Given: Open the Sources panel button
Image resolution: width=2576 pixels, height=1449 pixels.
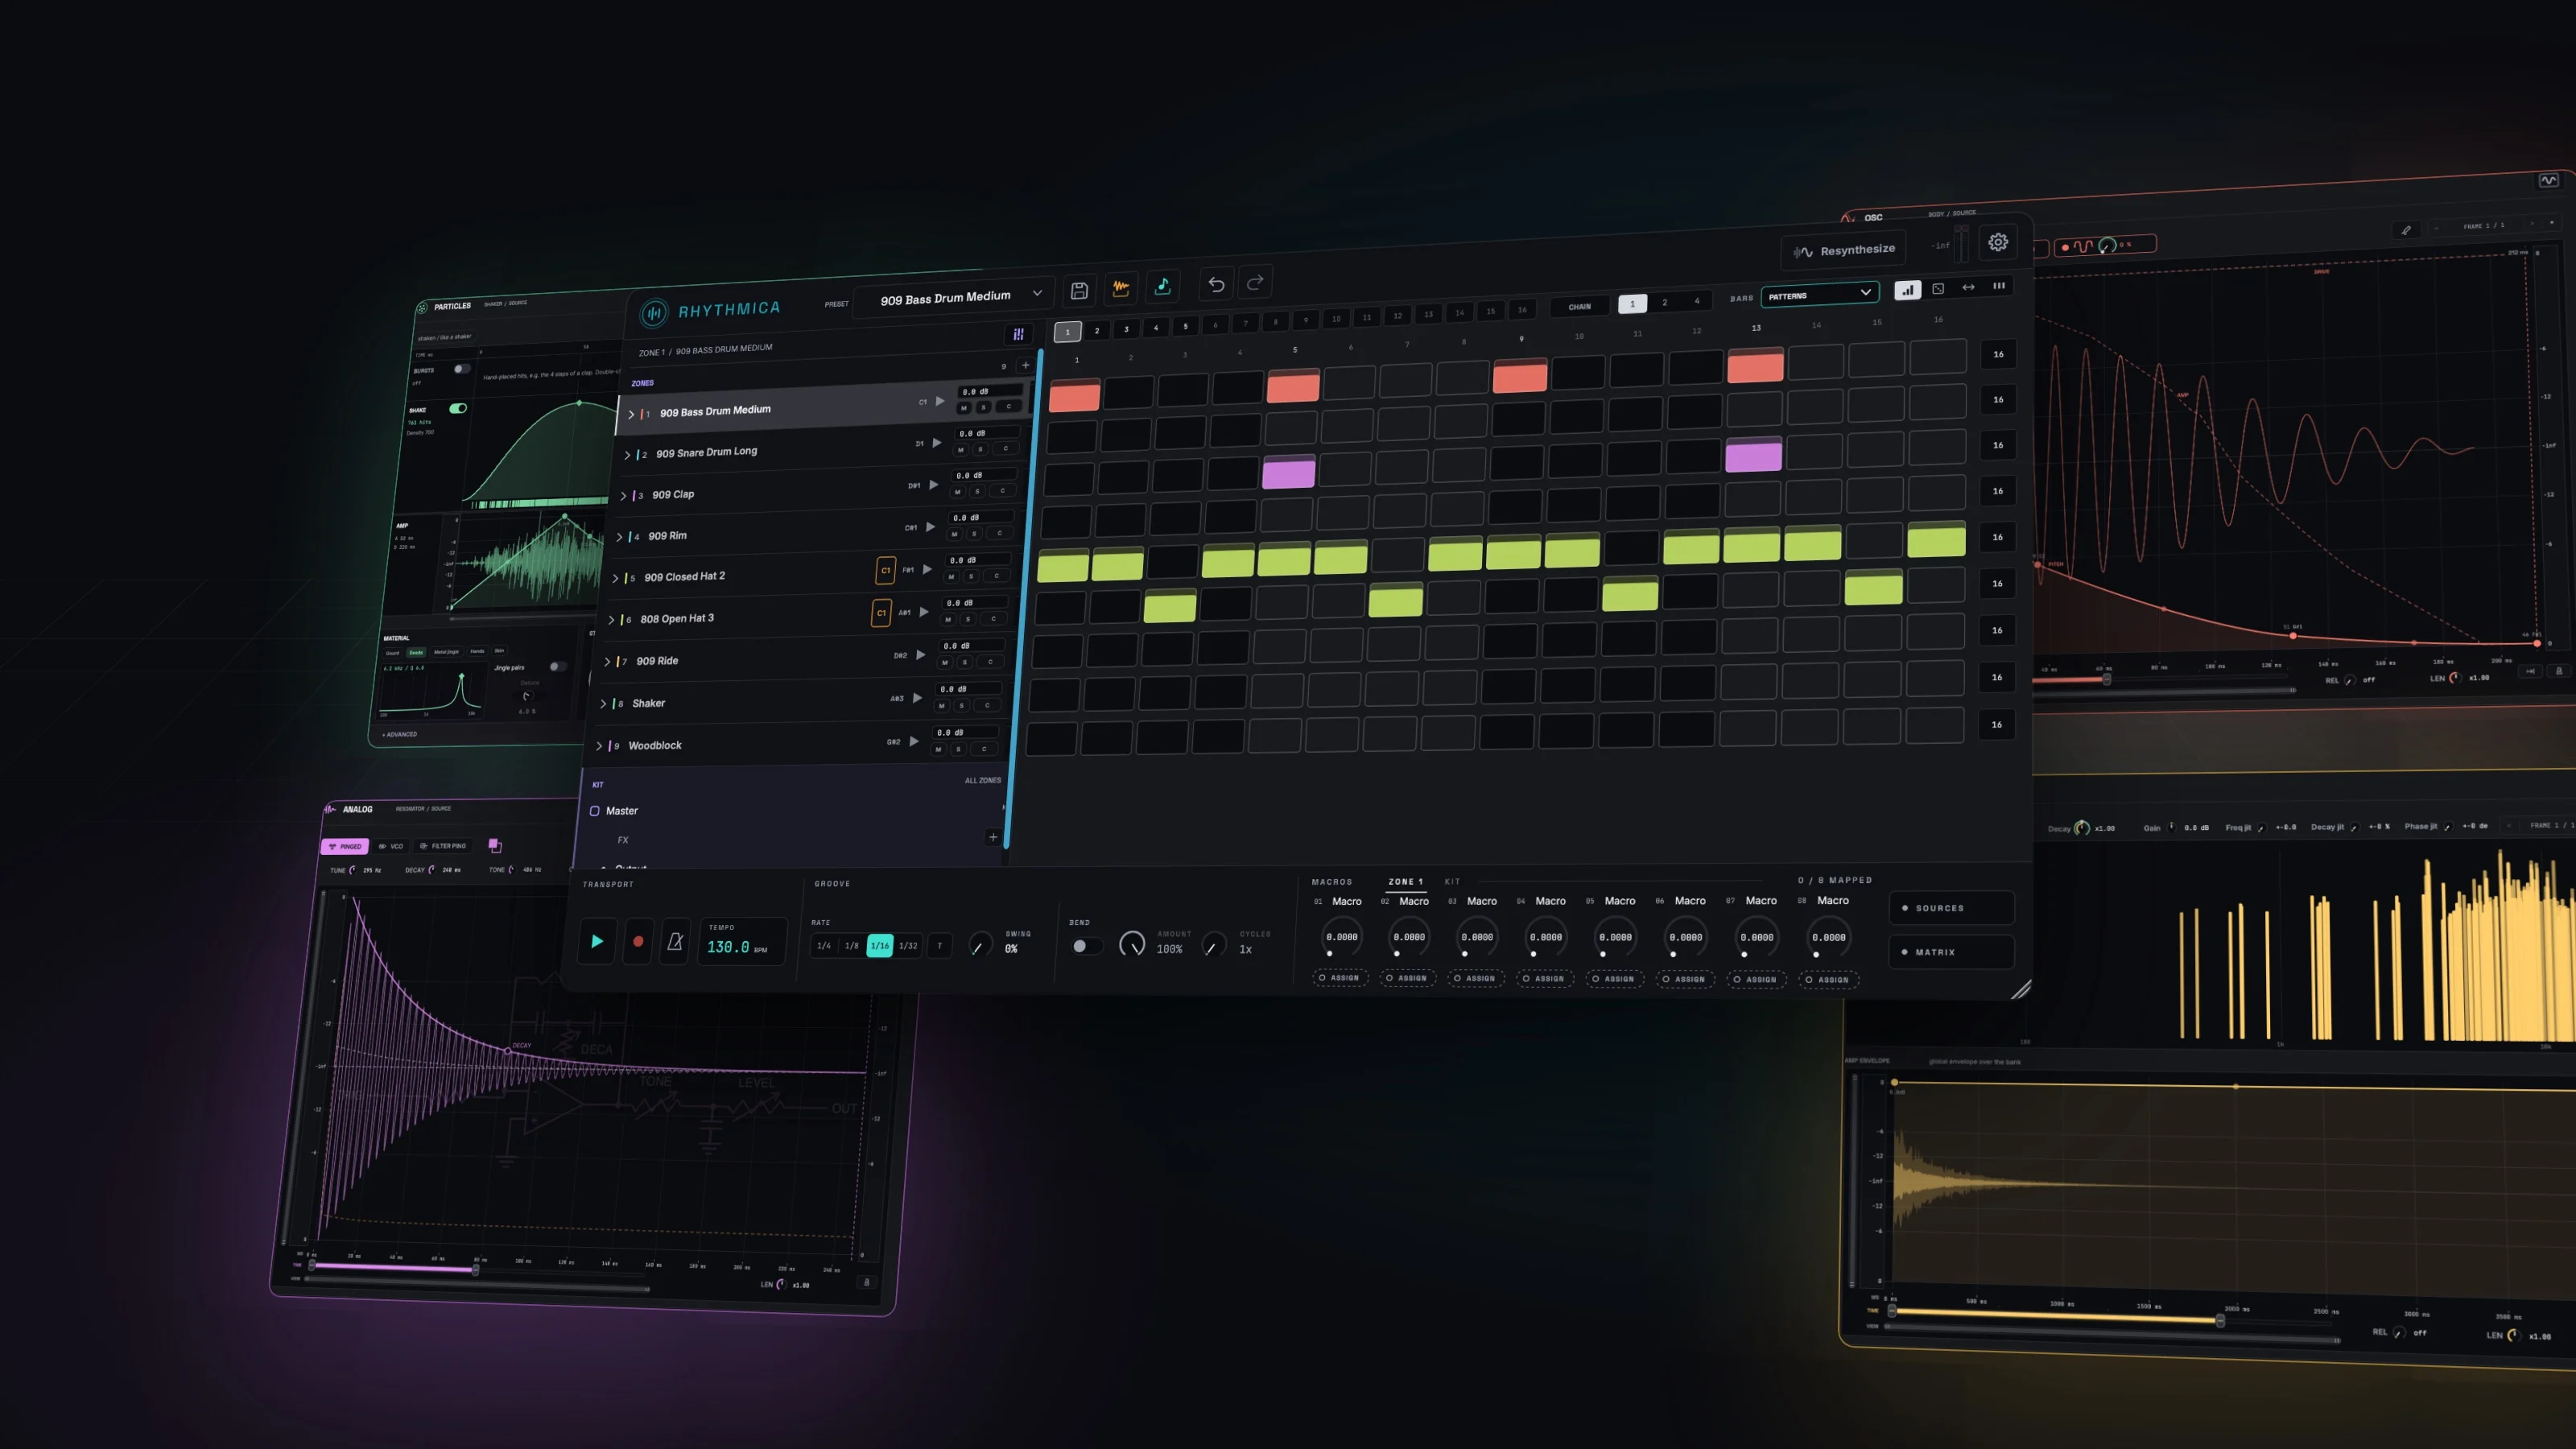Looking at the screenshot, I should pyautogui.click(x=1951, y=907).
